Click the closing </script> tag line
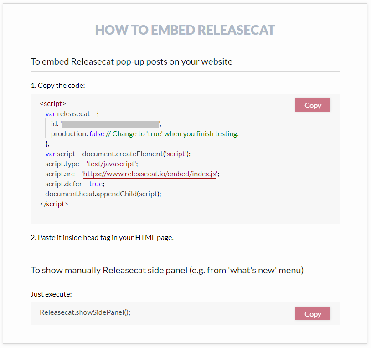The width and height of the screenshot is (371, 348). (x=54, y=204)
